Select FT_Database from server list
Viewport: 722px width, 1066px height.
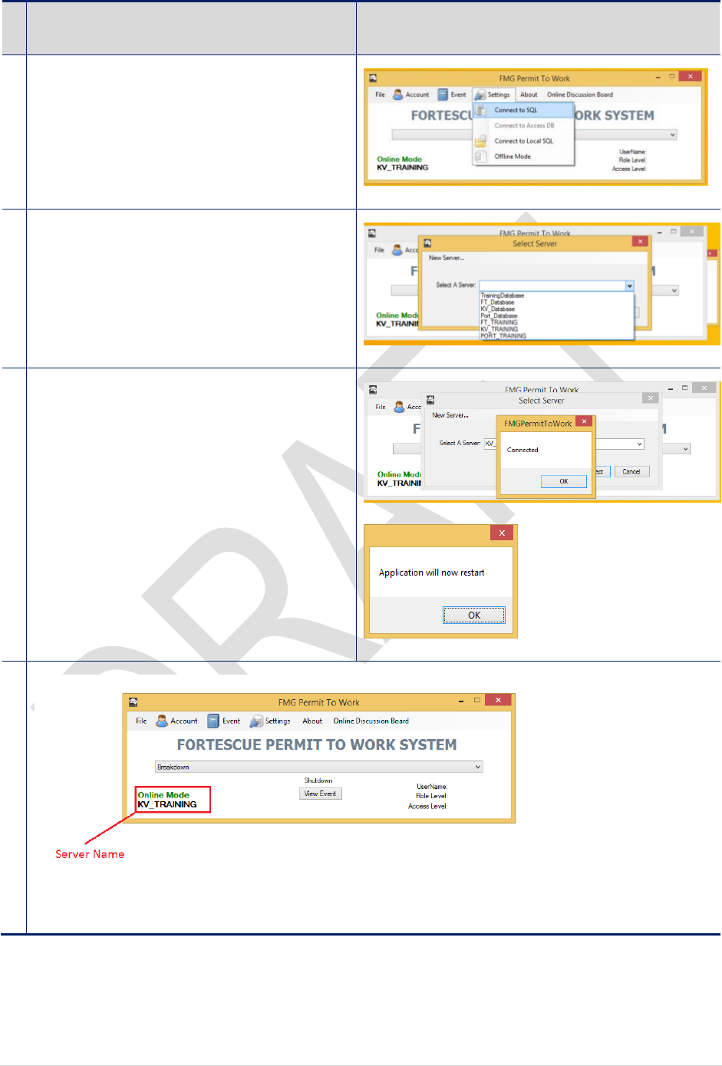click(x=497, y=302)
